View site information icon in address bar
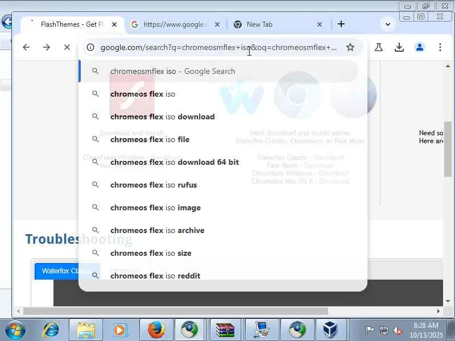Image resolution: width=455 pixels, height=341 pixels. tap(90, 47)
